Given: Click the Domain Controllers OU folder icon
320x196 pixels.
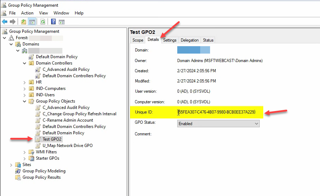Looking at the screenshot, I should 31,63.
